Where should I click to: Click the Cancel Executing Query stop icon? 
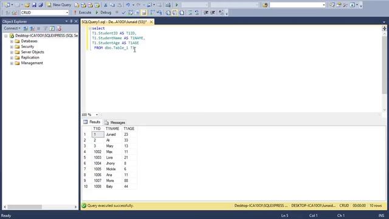(117, 12)
